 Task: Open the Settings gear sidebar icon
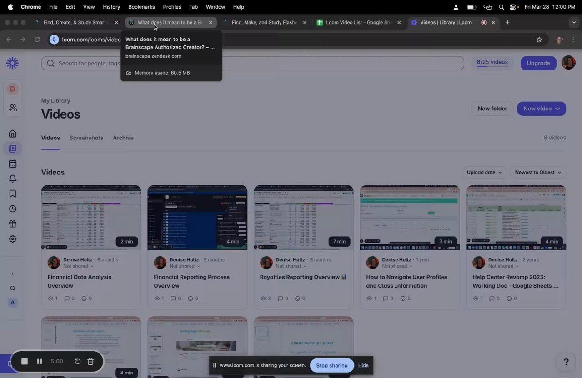coord(13,239)
